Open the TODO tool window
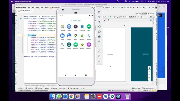This screenshot has height=101, width=180. (21, 88)
